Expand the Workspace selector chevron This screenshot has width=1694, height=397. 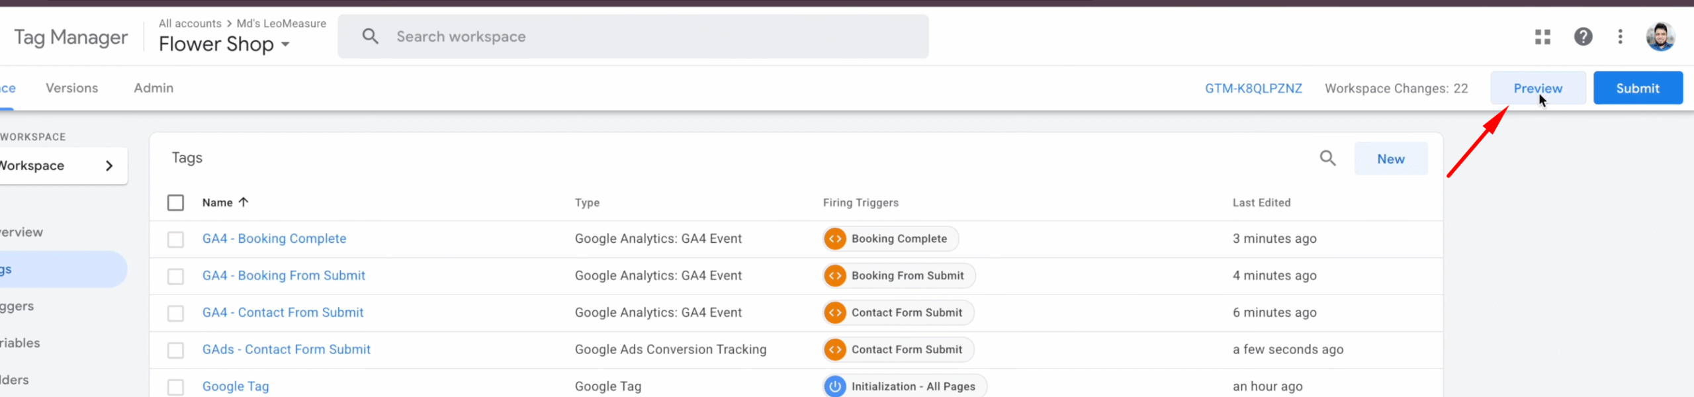point(109,166)
